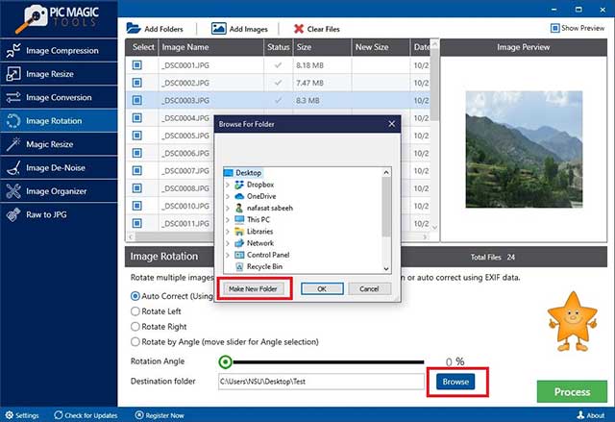
Task: Click the Libraries folder icon
Action: click(239, 232)
